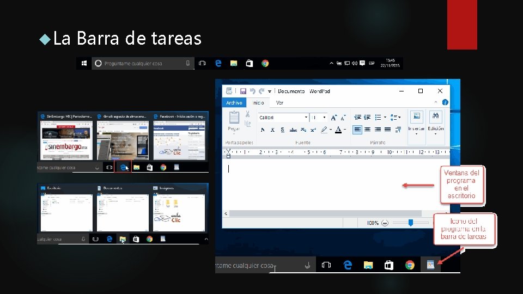Image resolution: width=523 pixels, height=294 pixels.
Task: Select justified text alignment
Action: [387, 130]
